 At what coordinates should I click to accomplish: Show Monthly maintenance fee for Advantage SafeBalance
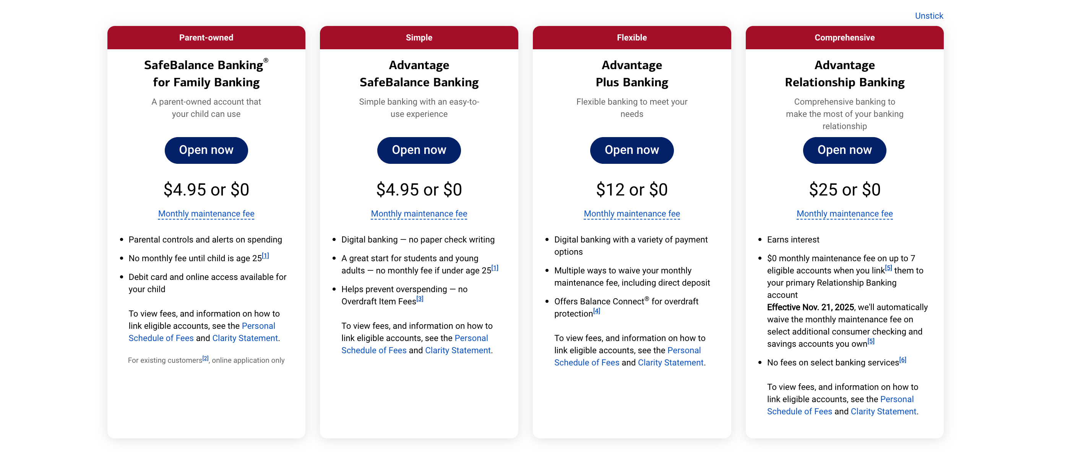point(419,213)
